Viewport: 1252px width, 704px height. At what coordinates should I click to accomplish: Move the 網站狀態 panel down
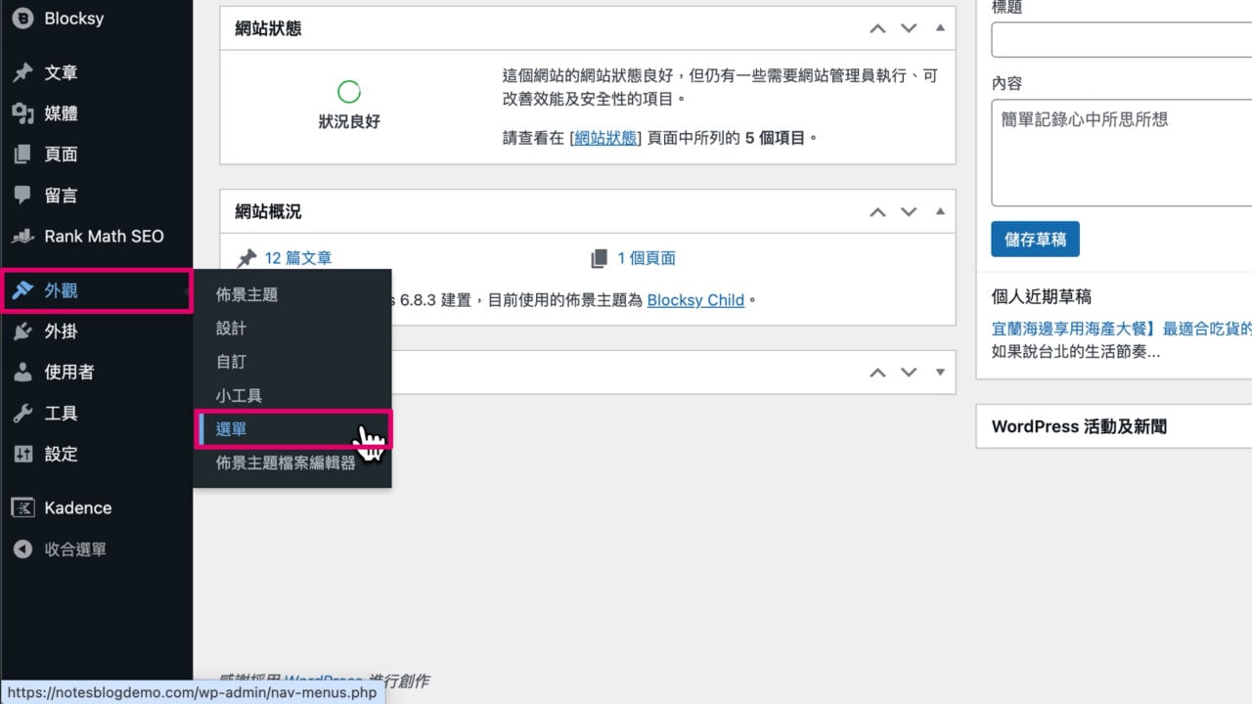[x=909, y=28]
